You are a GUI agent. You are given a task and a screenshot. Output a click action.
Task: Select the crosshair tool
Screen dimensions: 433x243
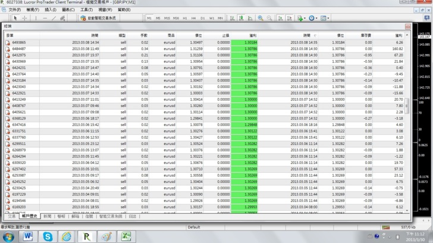point(24,18)
